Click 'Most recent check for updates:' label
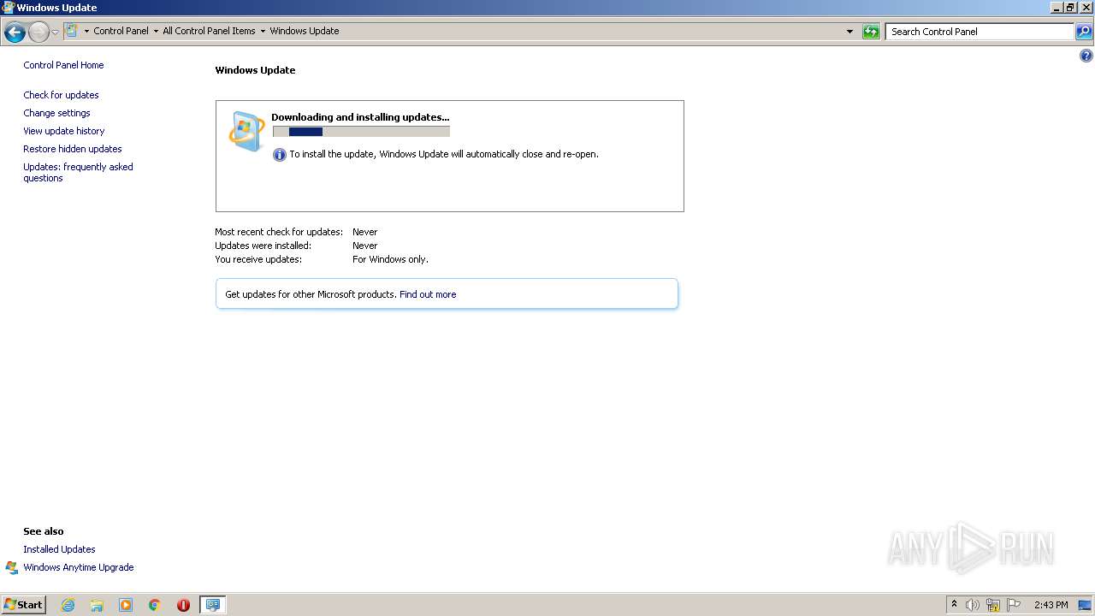Image resolution: width=1095 pixels, height=616 pixels. click(x=279, y=232)
